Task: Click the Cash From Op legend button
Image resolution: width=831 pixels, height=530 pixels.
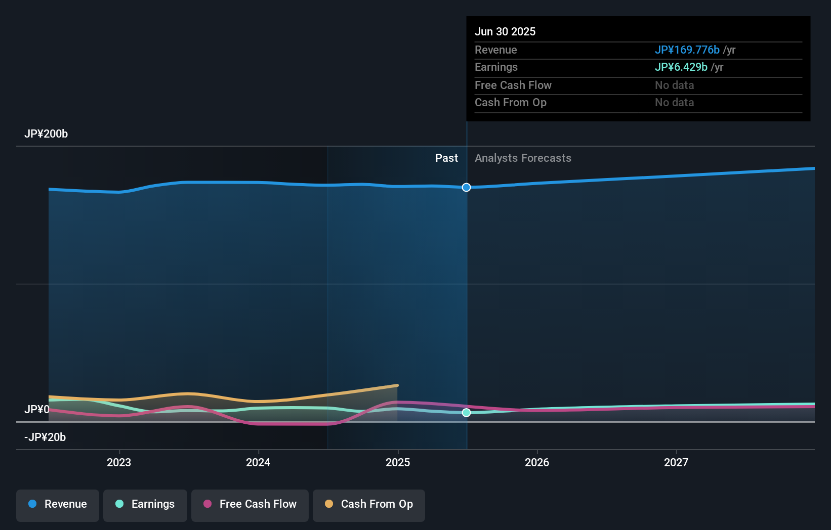Action: pyautogui.click(x=368, y=505)
